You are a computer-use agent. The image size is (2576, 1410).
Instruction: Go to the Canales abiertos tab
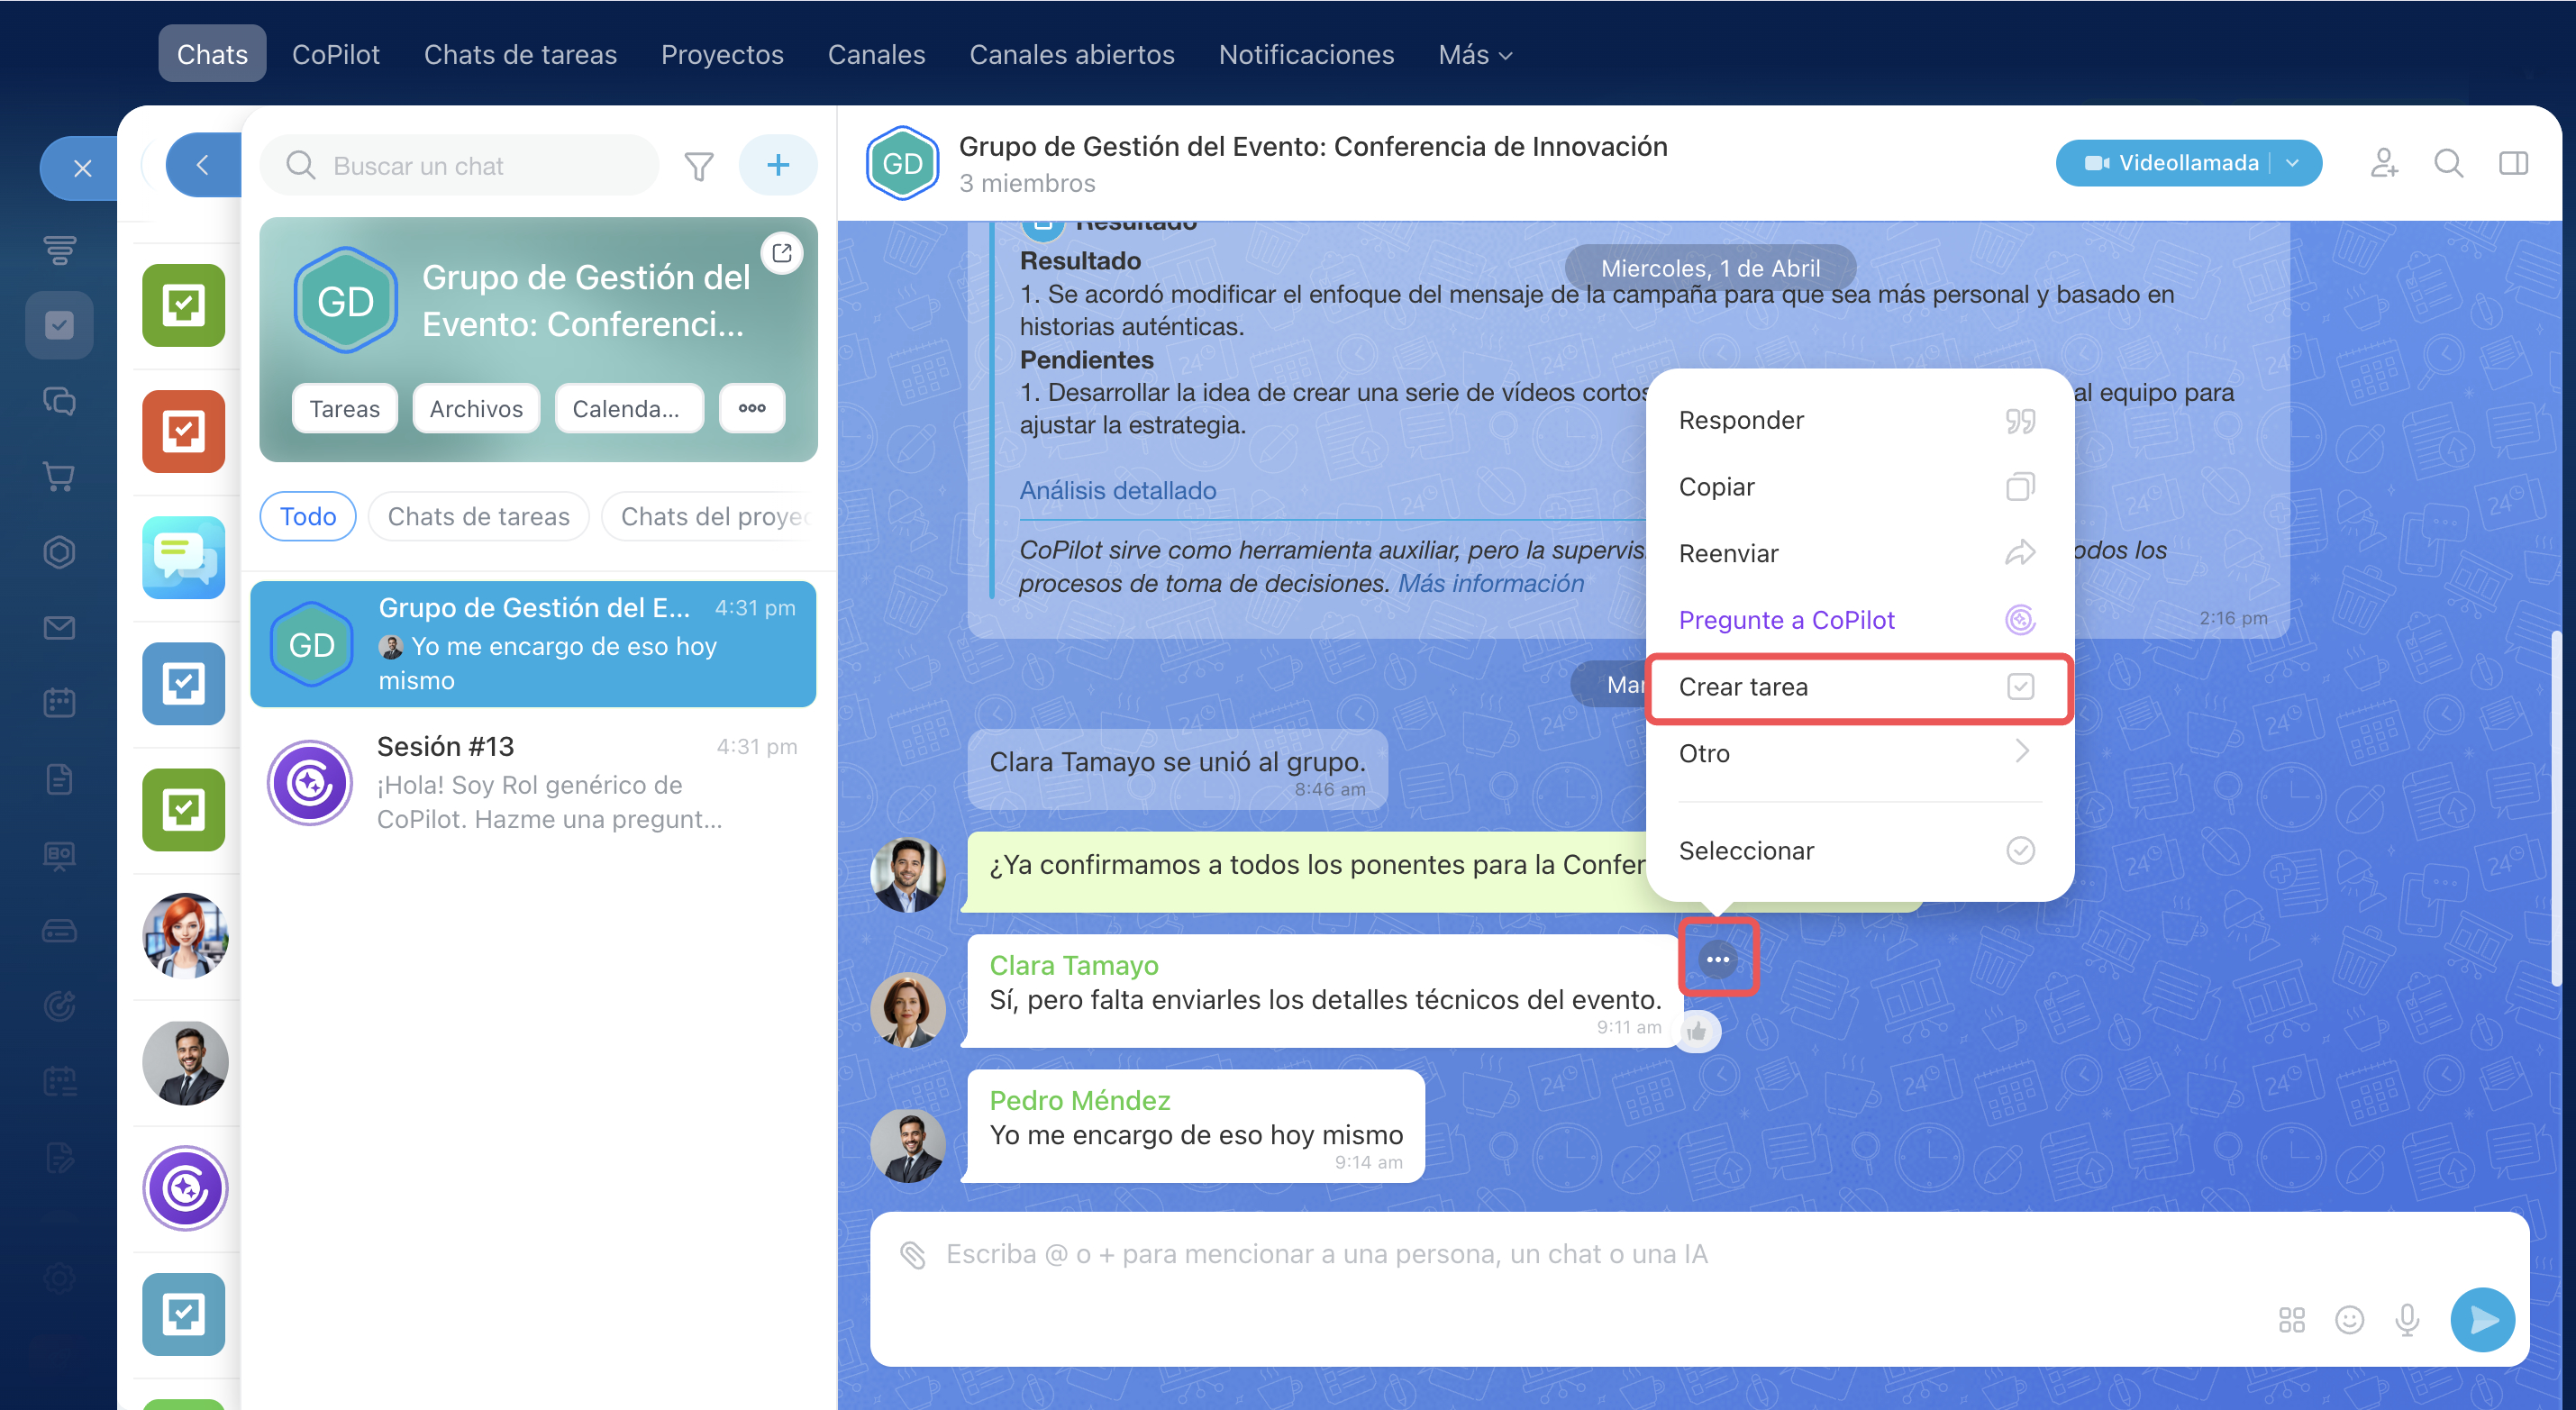pyautogui.click(x=1072, y=55)
